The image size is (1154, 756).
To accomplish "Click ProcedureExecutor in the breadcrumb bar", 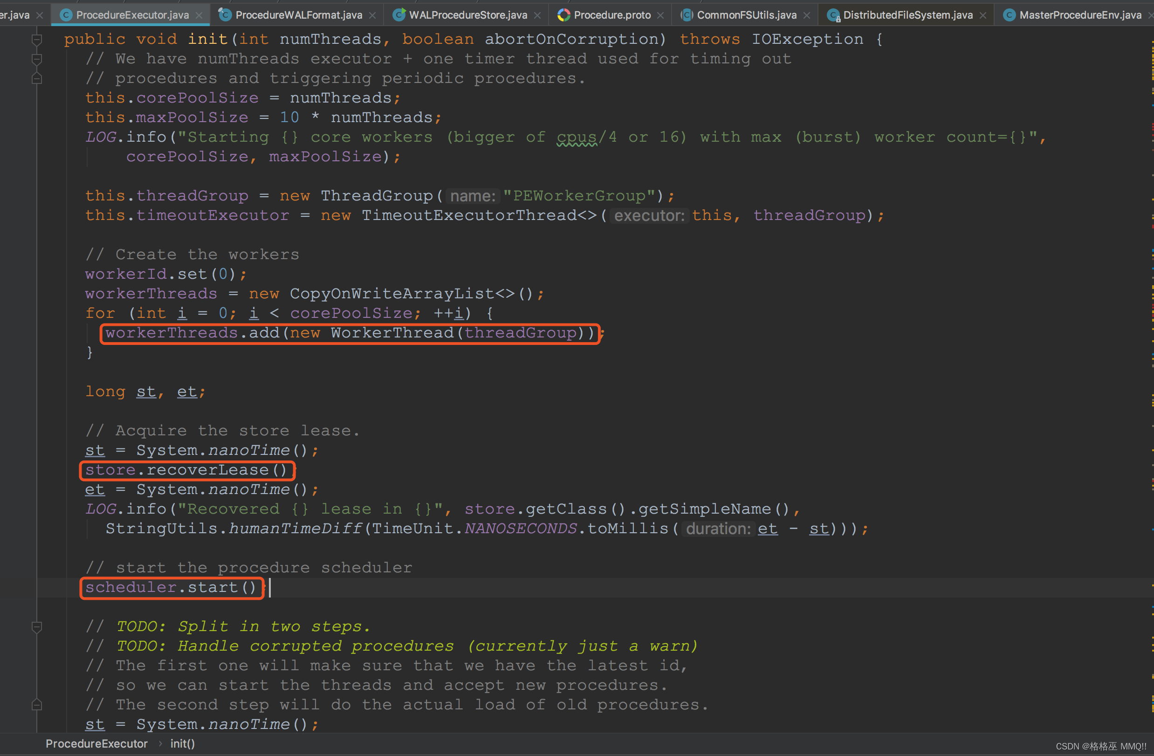I will [x=96, y=744].
